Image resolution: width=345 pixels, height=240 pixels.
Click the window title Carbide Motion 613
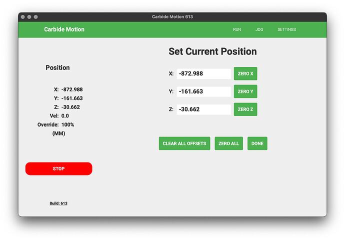click(172, 16)
